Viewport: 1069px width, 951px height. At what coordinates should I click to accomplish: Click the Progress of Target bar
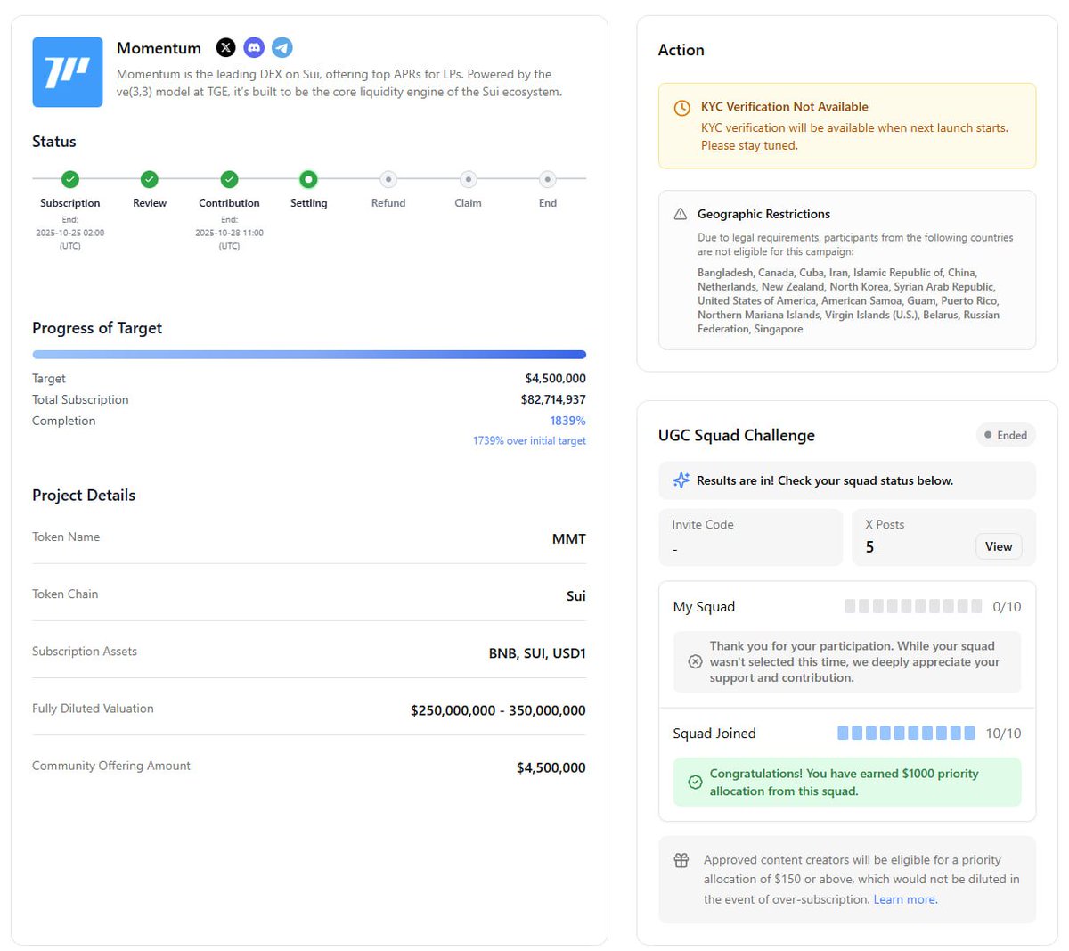[x=309, y=355]
